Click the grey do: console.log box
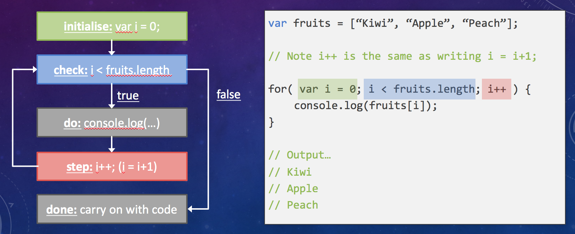Viewport: 575px width, 234px height. pyautogui.click(x=112, y=123)
